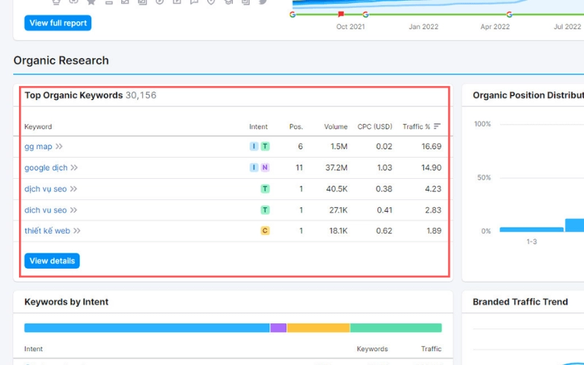Click the Informational (I) badge for gg map
584x365 pixels.
[x=253, y=147]
